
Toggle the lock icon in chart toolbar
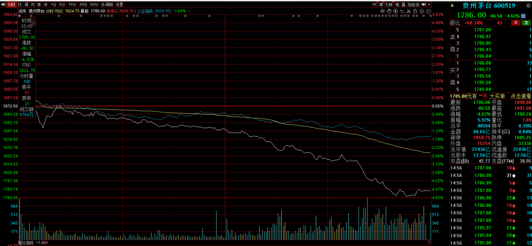[x=415, y=11]
